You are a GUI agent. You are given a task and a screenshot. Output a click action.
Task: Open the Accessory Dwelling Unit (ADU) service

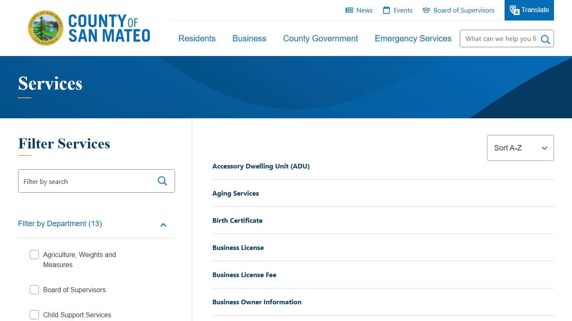coord(261,166)
